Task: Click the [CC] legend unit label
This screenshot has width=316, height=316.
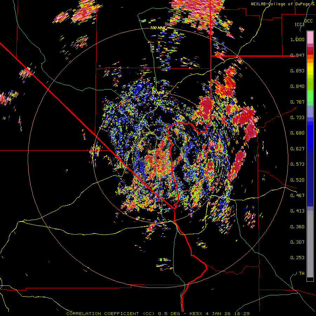Action: pos(299,24)
